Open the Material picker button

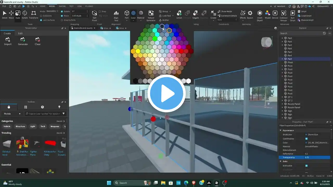(x=141, y=15)
